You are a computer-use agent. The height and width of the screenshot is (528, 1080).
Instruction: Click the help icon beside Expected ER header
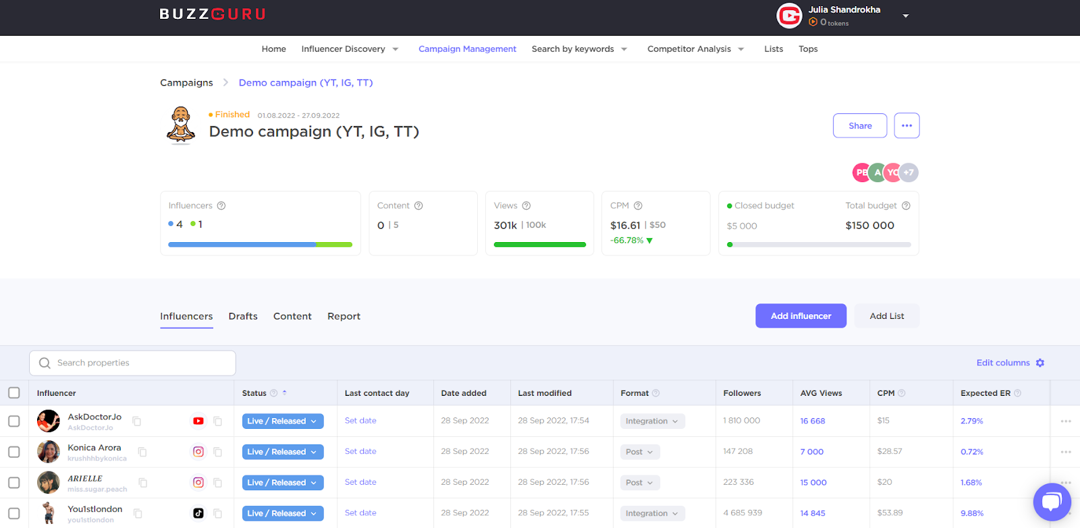[x=1018, y=393]
